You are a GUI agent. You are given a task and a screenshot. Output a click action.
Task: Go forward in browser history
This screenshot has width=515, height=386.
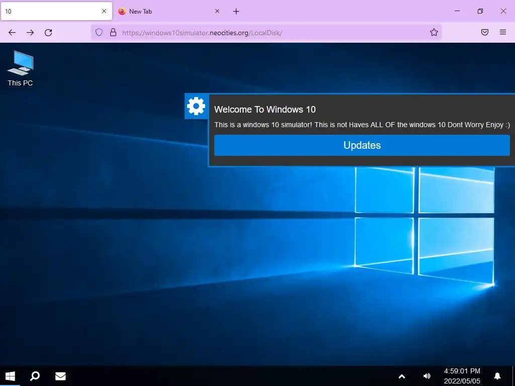(x=30, y=33)
